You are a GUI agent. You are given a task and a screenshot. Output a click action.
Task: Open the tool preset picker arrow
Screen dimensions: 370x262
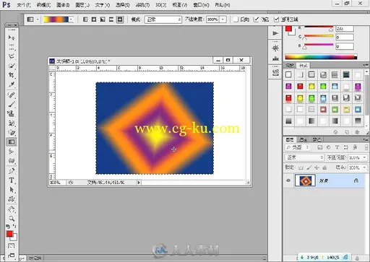(x=38, y=19)
